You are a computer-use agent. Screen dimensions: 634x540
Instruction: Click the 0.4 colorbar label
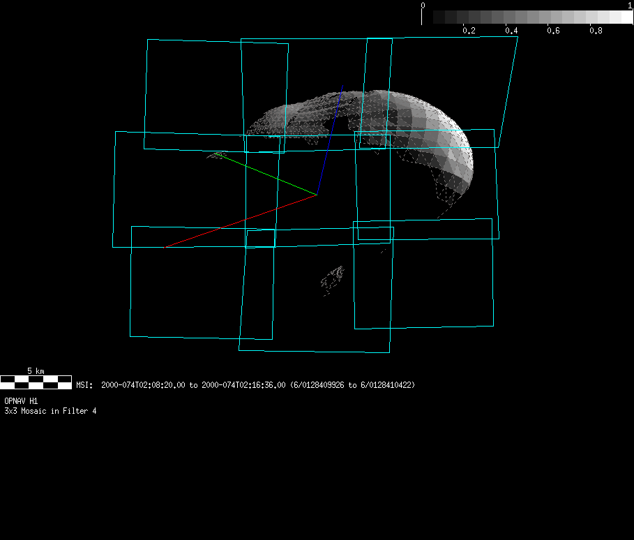tap(511, 31)
